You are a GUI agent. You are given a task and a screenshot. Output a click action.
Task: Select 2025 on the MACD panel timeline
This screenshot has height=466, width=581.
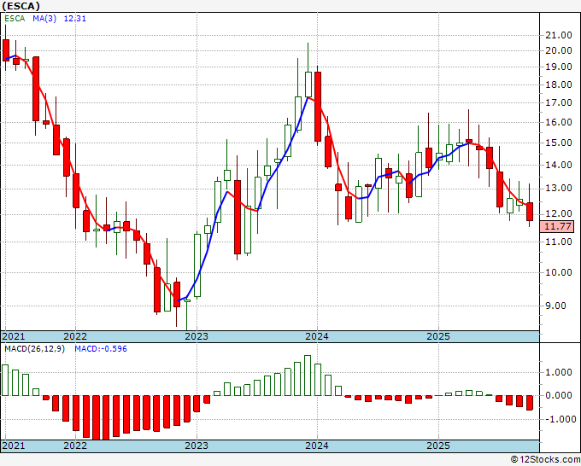tap(437, 446)
